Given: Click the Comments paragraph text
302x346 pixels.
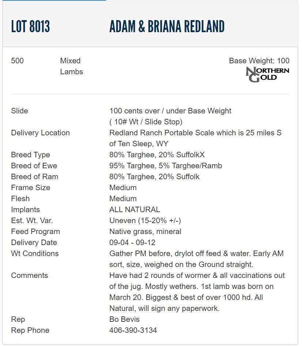Looking at the screenshot, I should (x=197, y=292).
